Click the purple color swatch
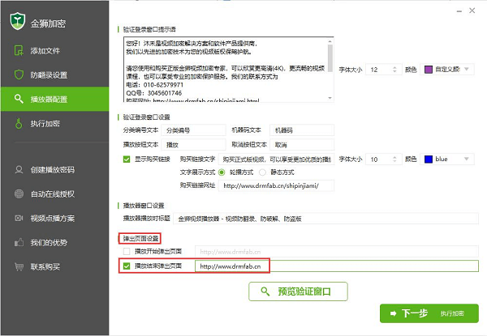Screen dimensions: 487x336 coord(429,70)
